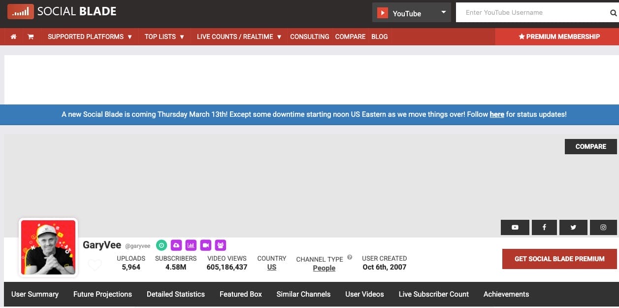619x308 pixels.
Task: Open the shopping cart
Action: pos(31,36)
